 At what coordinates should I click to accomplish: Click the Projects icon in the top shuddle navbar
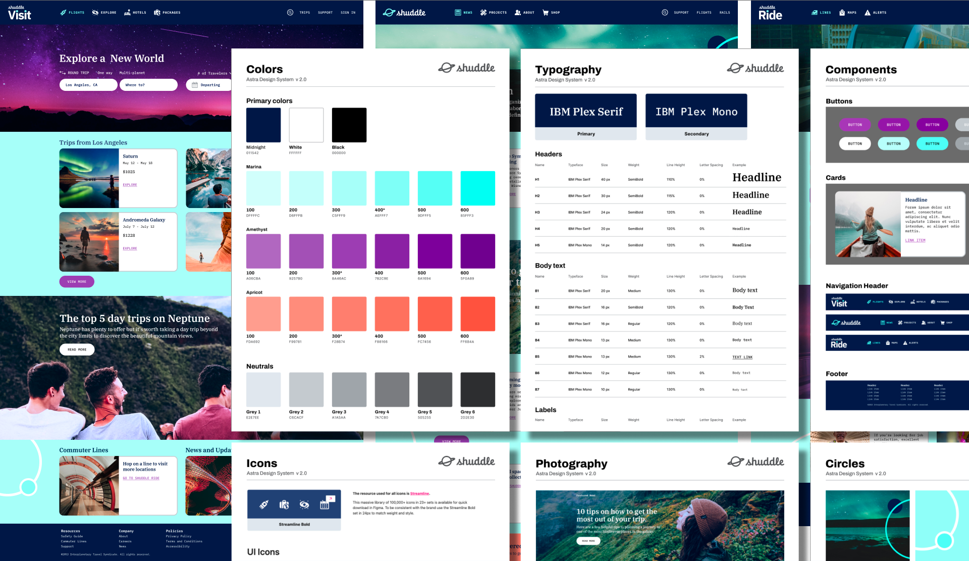click(x=483, y=13)
